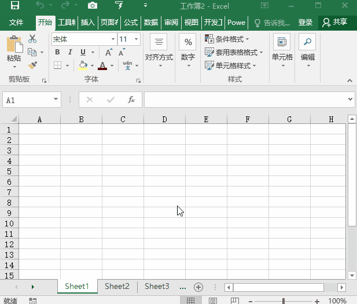Screen dimensions: 357x304
Task: Cut selection with scissors icon
Action: coord(32,39)
